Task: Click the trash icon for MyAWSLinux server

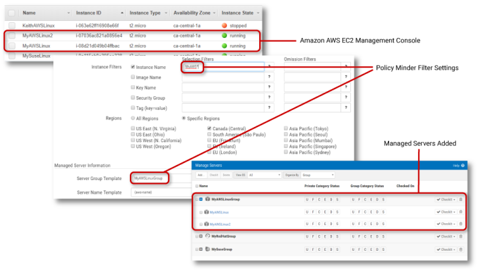Action: coord(461,211)
